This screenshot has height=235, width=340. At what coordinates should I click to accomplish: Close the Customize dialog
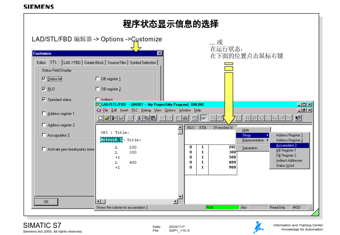coord(159,53)
